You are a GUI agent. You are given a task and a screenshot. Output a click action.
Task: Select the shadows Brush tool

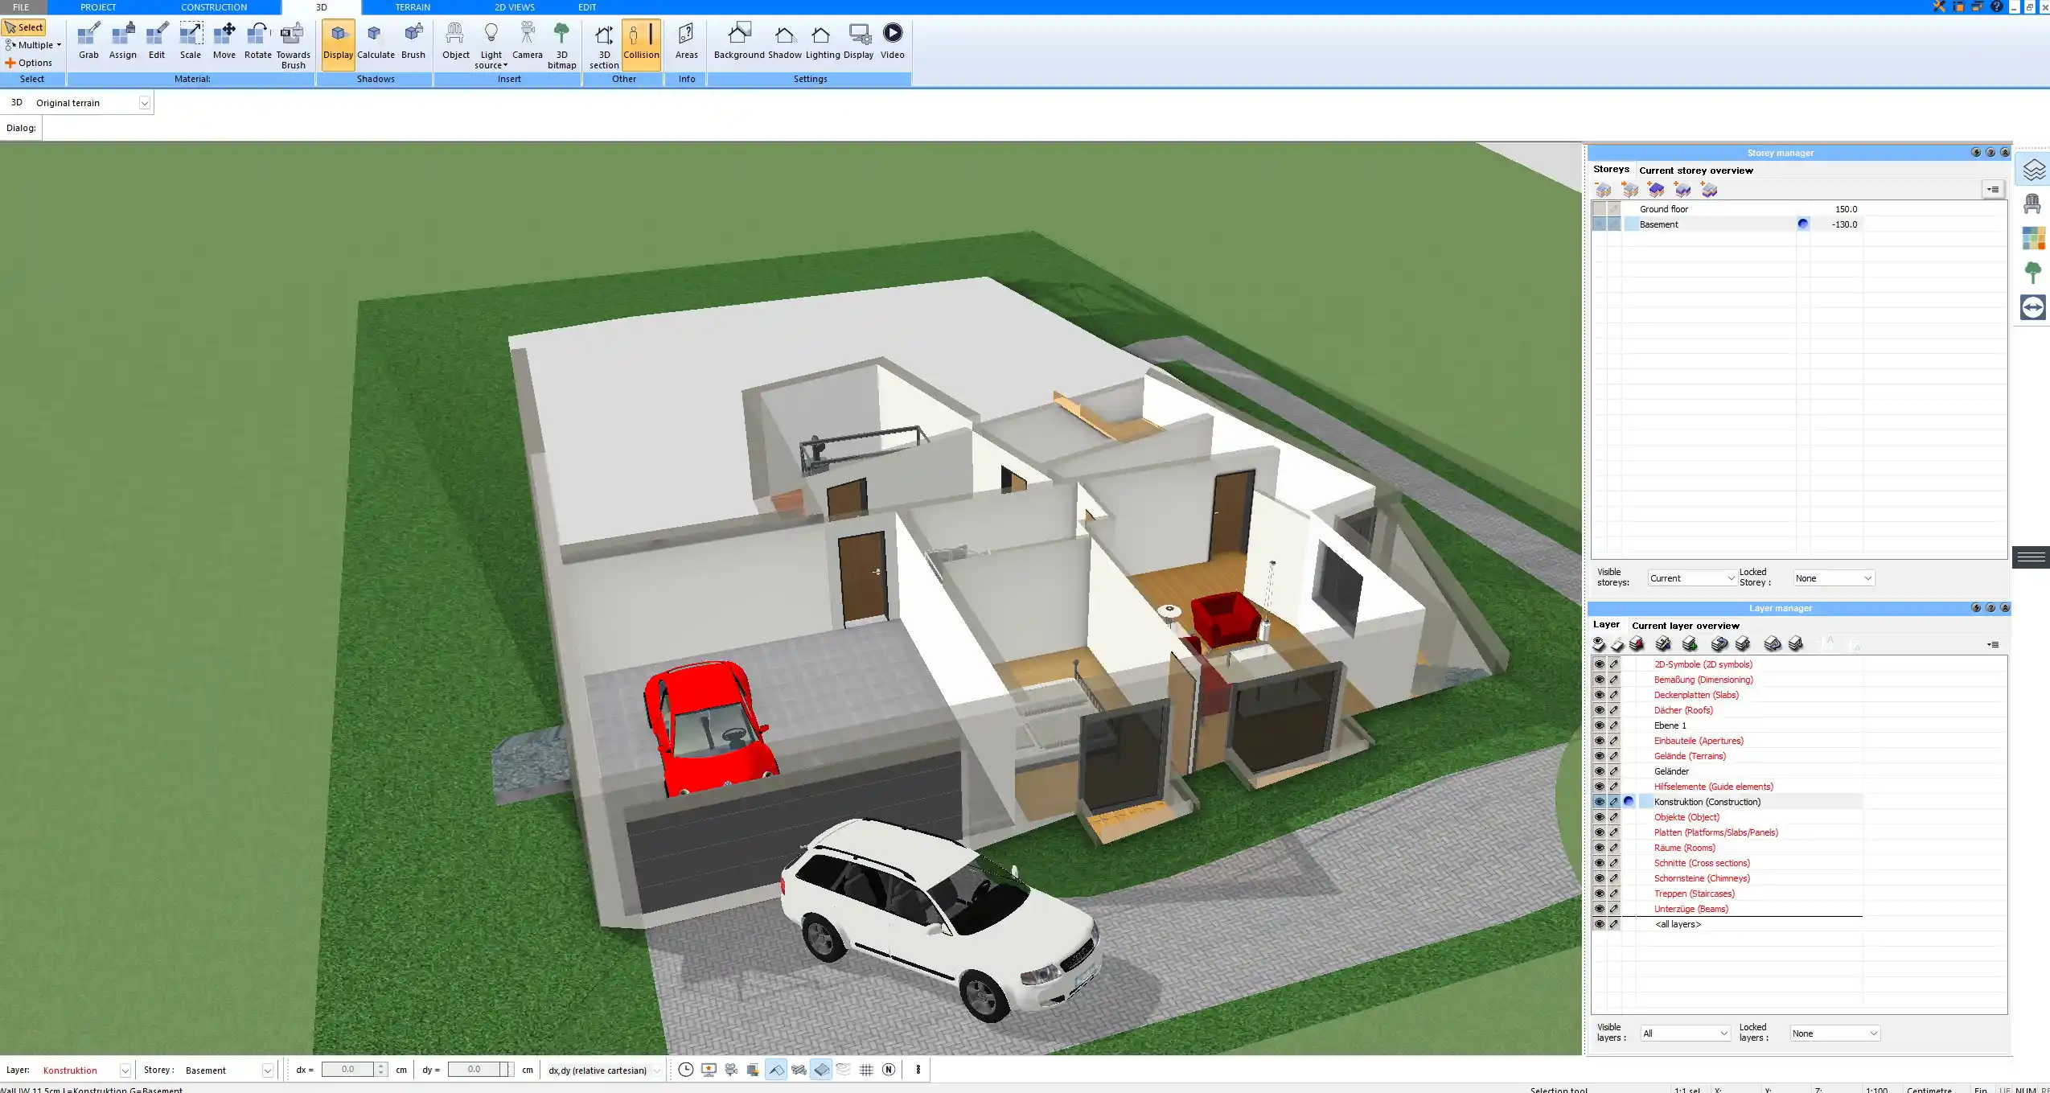point(413,42)
